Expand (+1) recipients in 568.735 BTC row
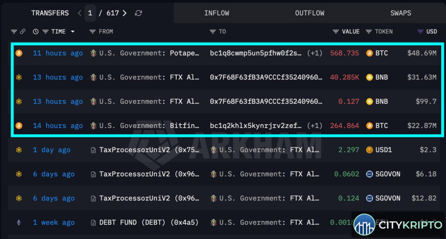Image resolution: width=446 pixels, height=239 pixels. pos(314,53)
